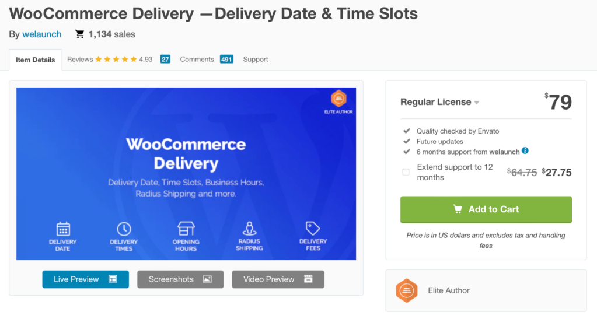This screenshot has width=597, height=315.
Task: Click the shopping cart sales icon
Action: pyautogui.click(x=79, y=34)
